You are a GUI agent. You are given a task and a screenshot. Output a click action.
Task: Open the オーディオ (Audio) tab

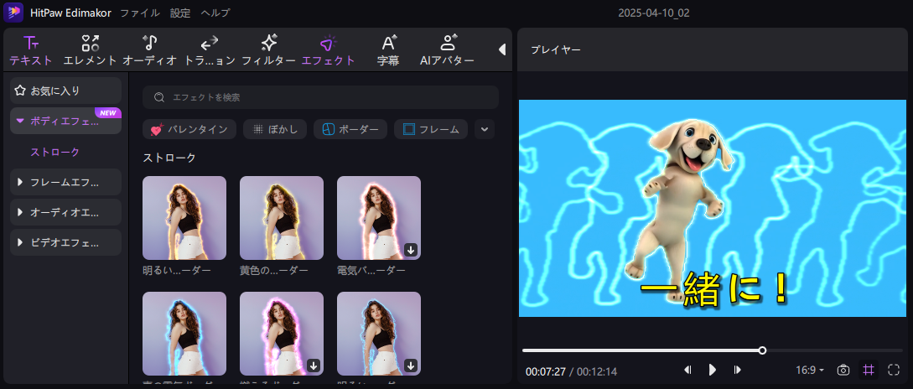(149, 50)
